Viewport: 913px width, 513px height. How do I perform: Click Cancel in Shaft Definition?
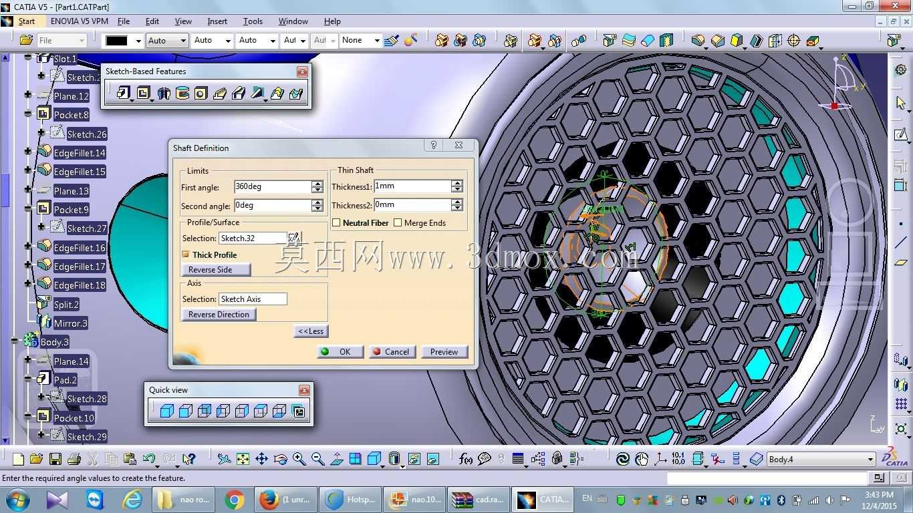coord(392,352)
